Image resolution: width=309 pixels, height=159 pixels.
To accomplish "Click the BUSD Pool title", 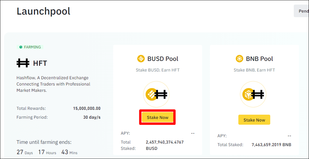I will pos(163,59).
